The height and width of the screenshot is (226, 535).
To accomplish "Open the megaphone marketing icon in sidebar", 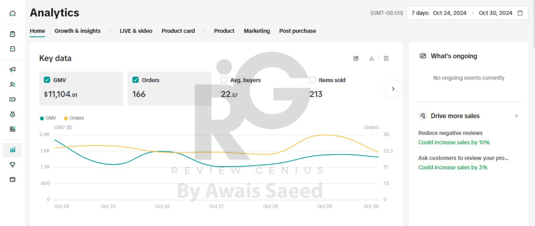I will pos(13,69).
